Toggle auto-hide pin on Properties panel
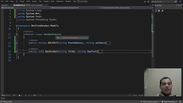 click(x=179, y=5)
